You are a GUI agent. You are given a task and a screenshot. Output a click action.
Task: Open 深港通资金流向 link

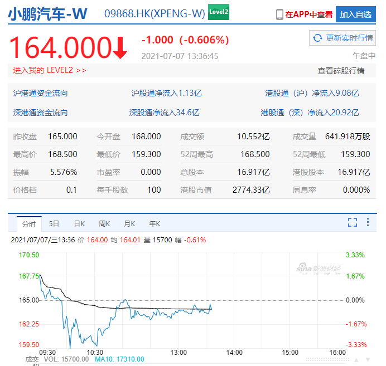click(x=40, y=113)
